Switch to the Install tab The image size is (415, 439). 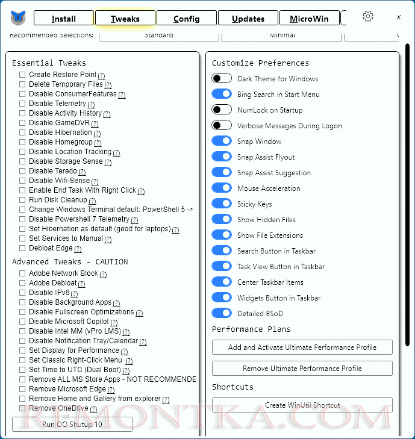(64, 18)
